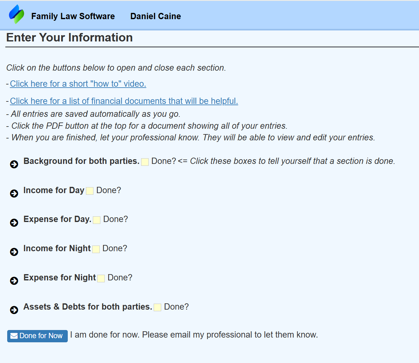Open the Expense for Night section arrow
The width and height of the screenshot is (419, 363).
click(x=14, y=281)
